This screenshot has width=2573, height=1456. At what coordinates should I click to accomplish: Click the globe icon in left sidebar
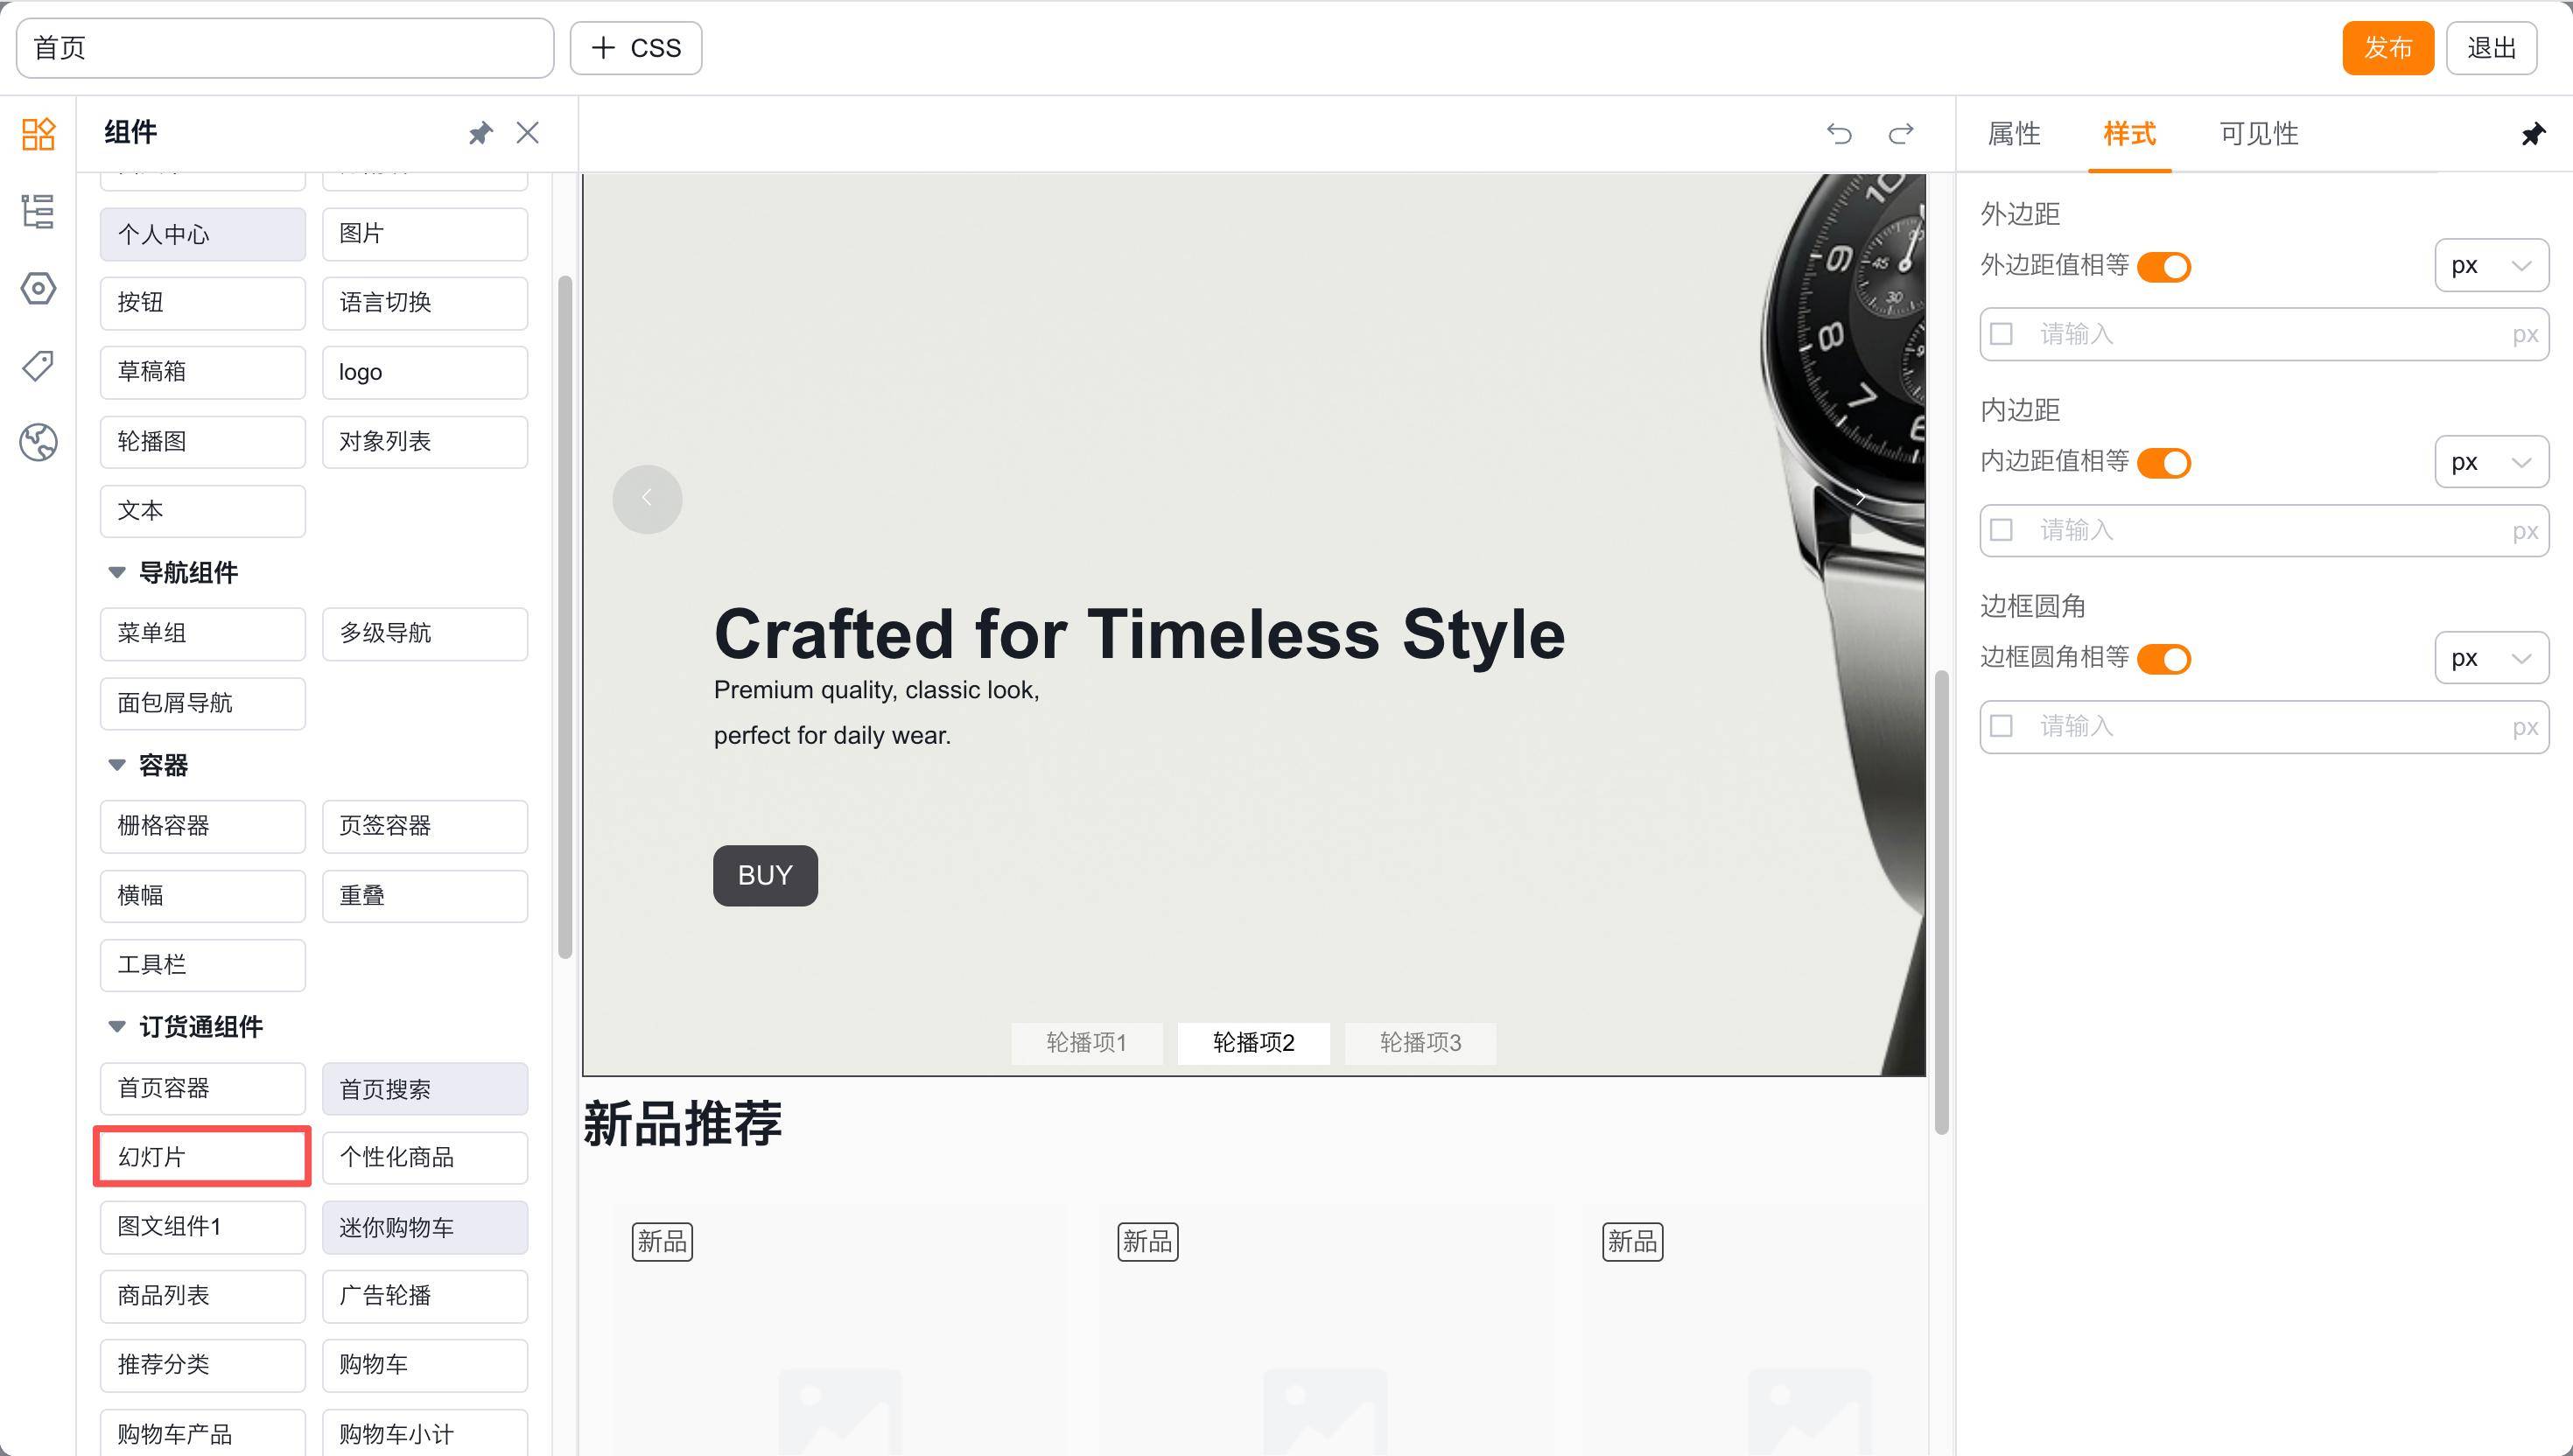tap(38, 442)
